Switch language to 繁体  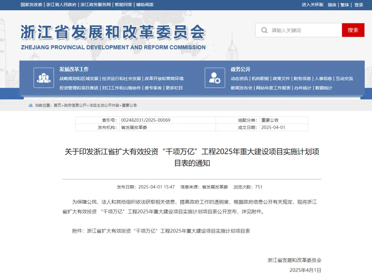345,5
